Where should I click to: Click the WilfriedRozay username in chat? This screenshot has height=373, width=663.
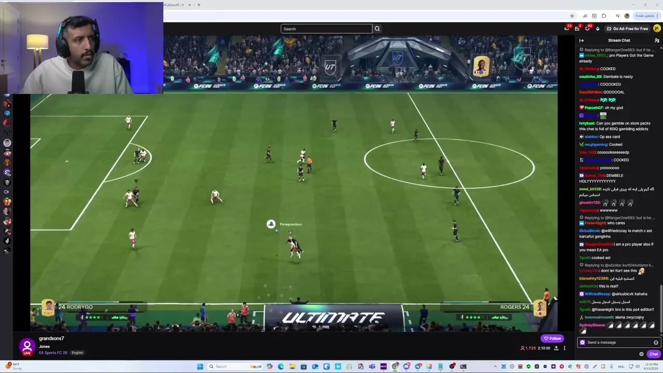coord(597,294)
